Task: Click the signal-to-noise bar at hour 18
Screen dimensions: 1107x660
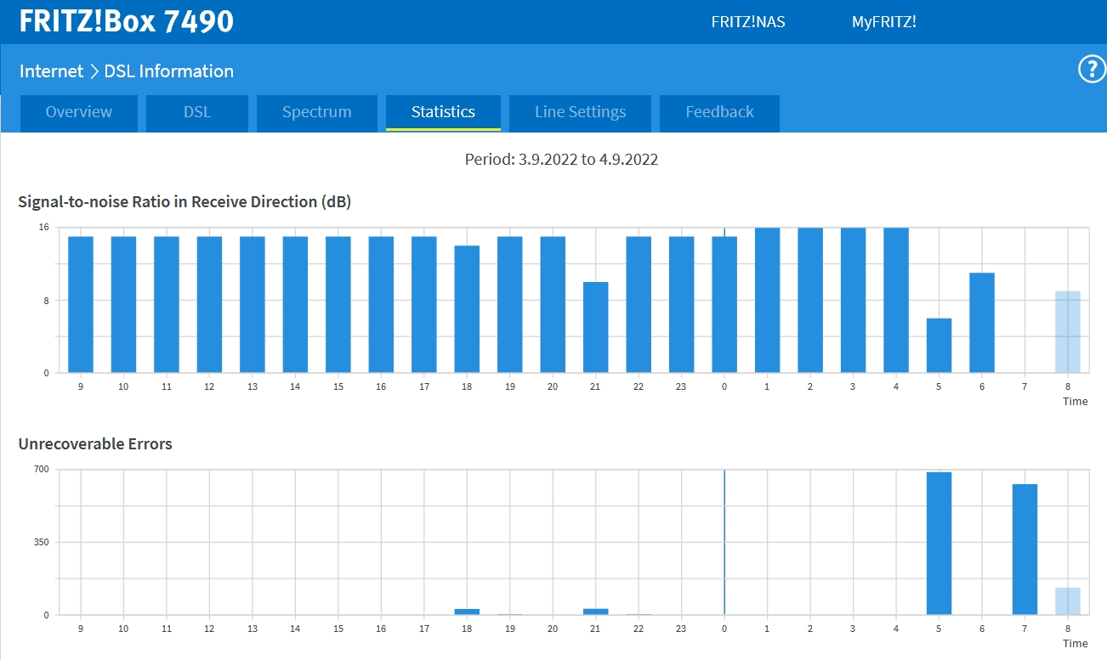Action: (x=467, y=309)
